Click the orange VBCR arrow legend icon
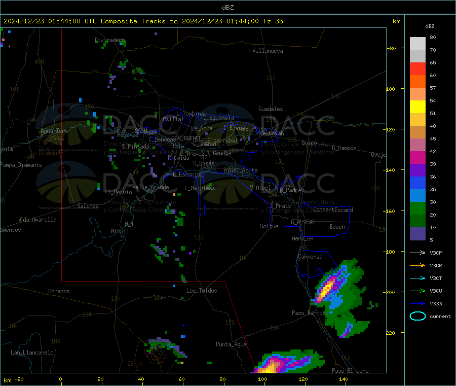 417,265
